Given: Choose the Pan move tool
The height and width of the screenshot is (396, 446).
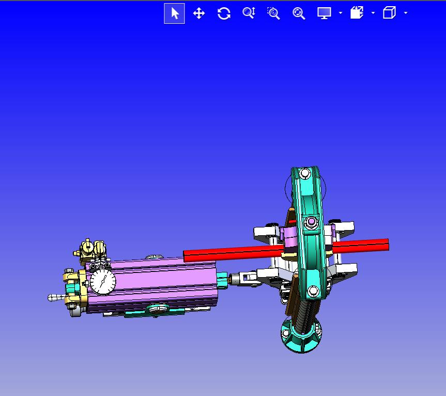Looking at the screenshot, I should (x=199, y=13).
